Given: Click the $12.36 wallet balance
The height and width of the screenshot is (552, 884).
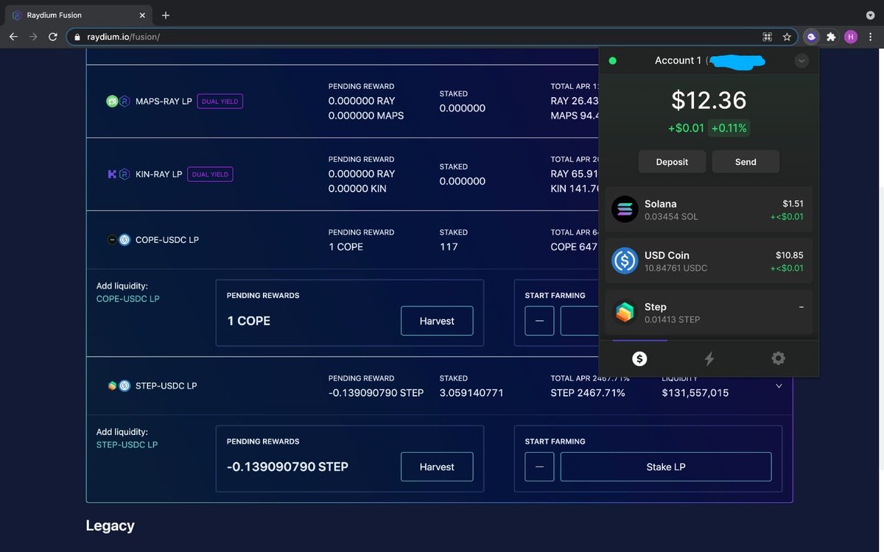Looking at the screenshot, I should (709, 100).
